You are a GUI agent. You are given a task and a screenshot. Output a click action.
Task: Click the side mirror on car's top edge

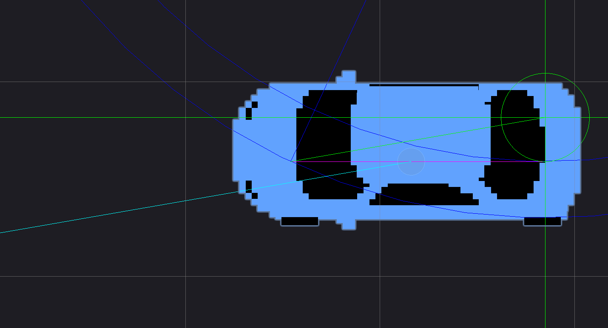[x=349, y=77]
